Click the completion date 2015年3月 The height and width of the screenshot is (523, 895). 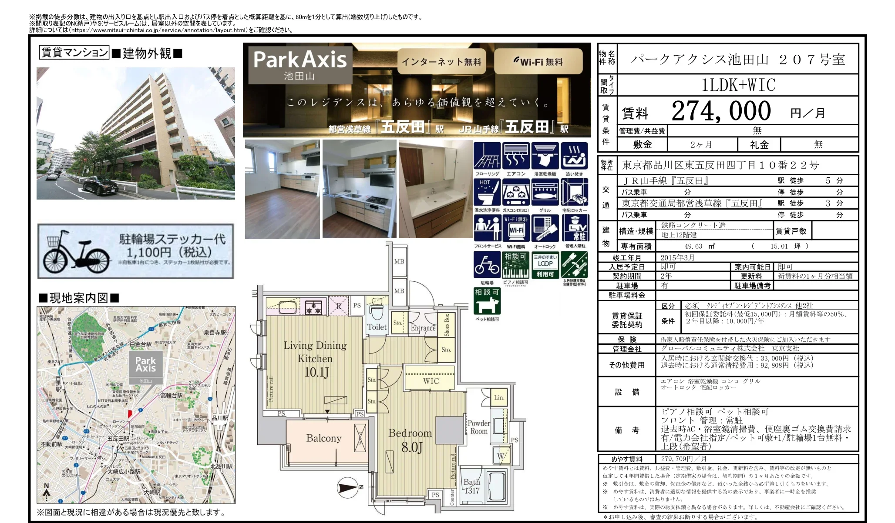tap(677, 258)
